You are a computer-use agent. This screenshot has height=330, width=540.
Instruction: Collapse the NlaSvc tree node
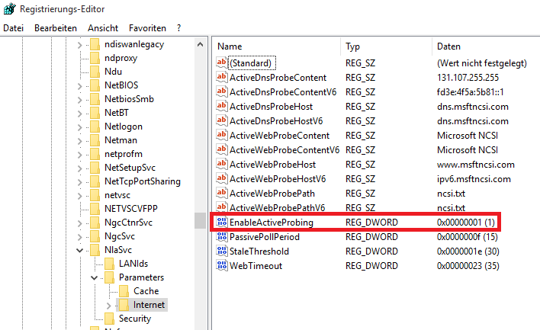point(79,250)
